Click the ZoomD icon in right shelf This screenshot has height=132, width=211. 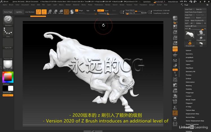[x=175, y=91]
